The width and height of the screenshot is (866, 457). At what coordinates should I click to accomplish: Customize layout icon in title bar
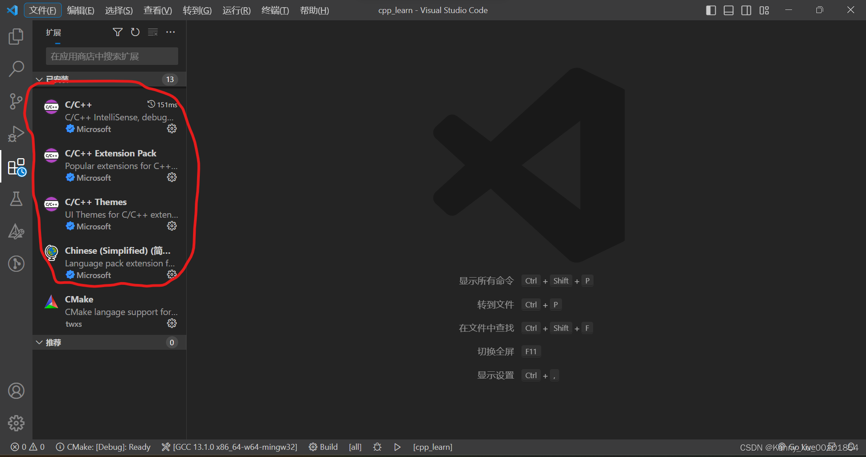click(764, 10)
